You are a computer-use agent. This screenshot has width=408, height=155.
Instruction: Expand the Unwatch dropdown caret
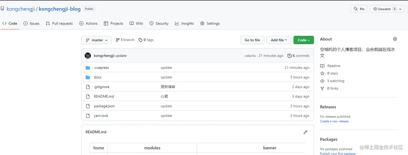click(x=400, y=9)
